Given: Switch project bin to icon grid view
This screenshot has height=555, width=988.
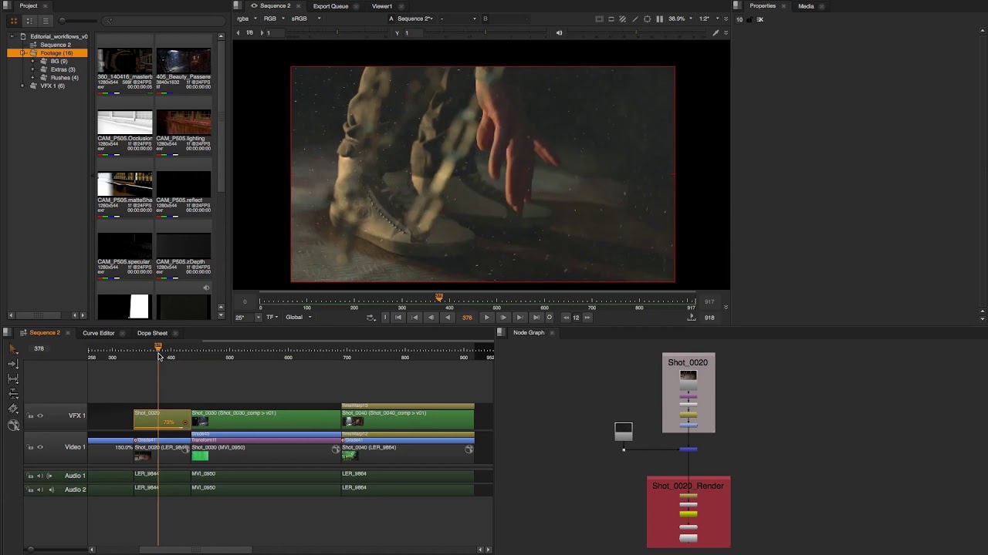Looking at the screenshot, I should 14,21.
